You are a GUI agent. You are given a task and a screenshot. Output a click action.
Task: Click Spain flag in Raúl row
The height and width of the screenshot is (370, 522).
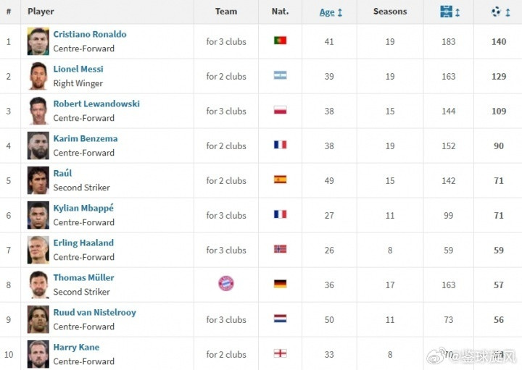click(281, 180)
